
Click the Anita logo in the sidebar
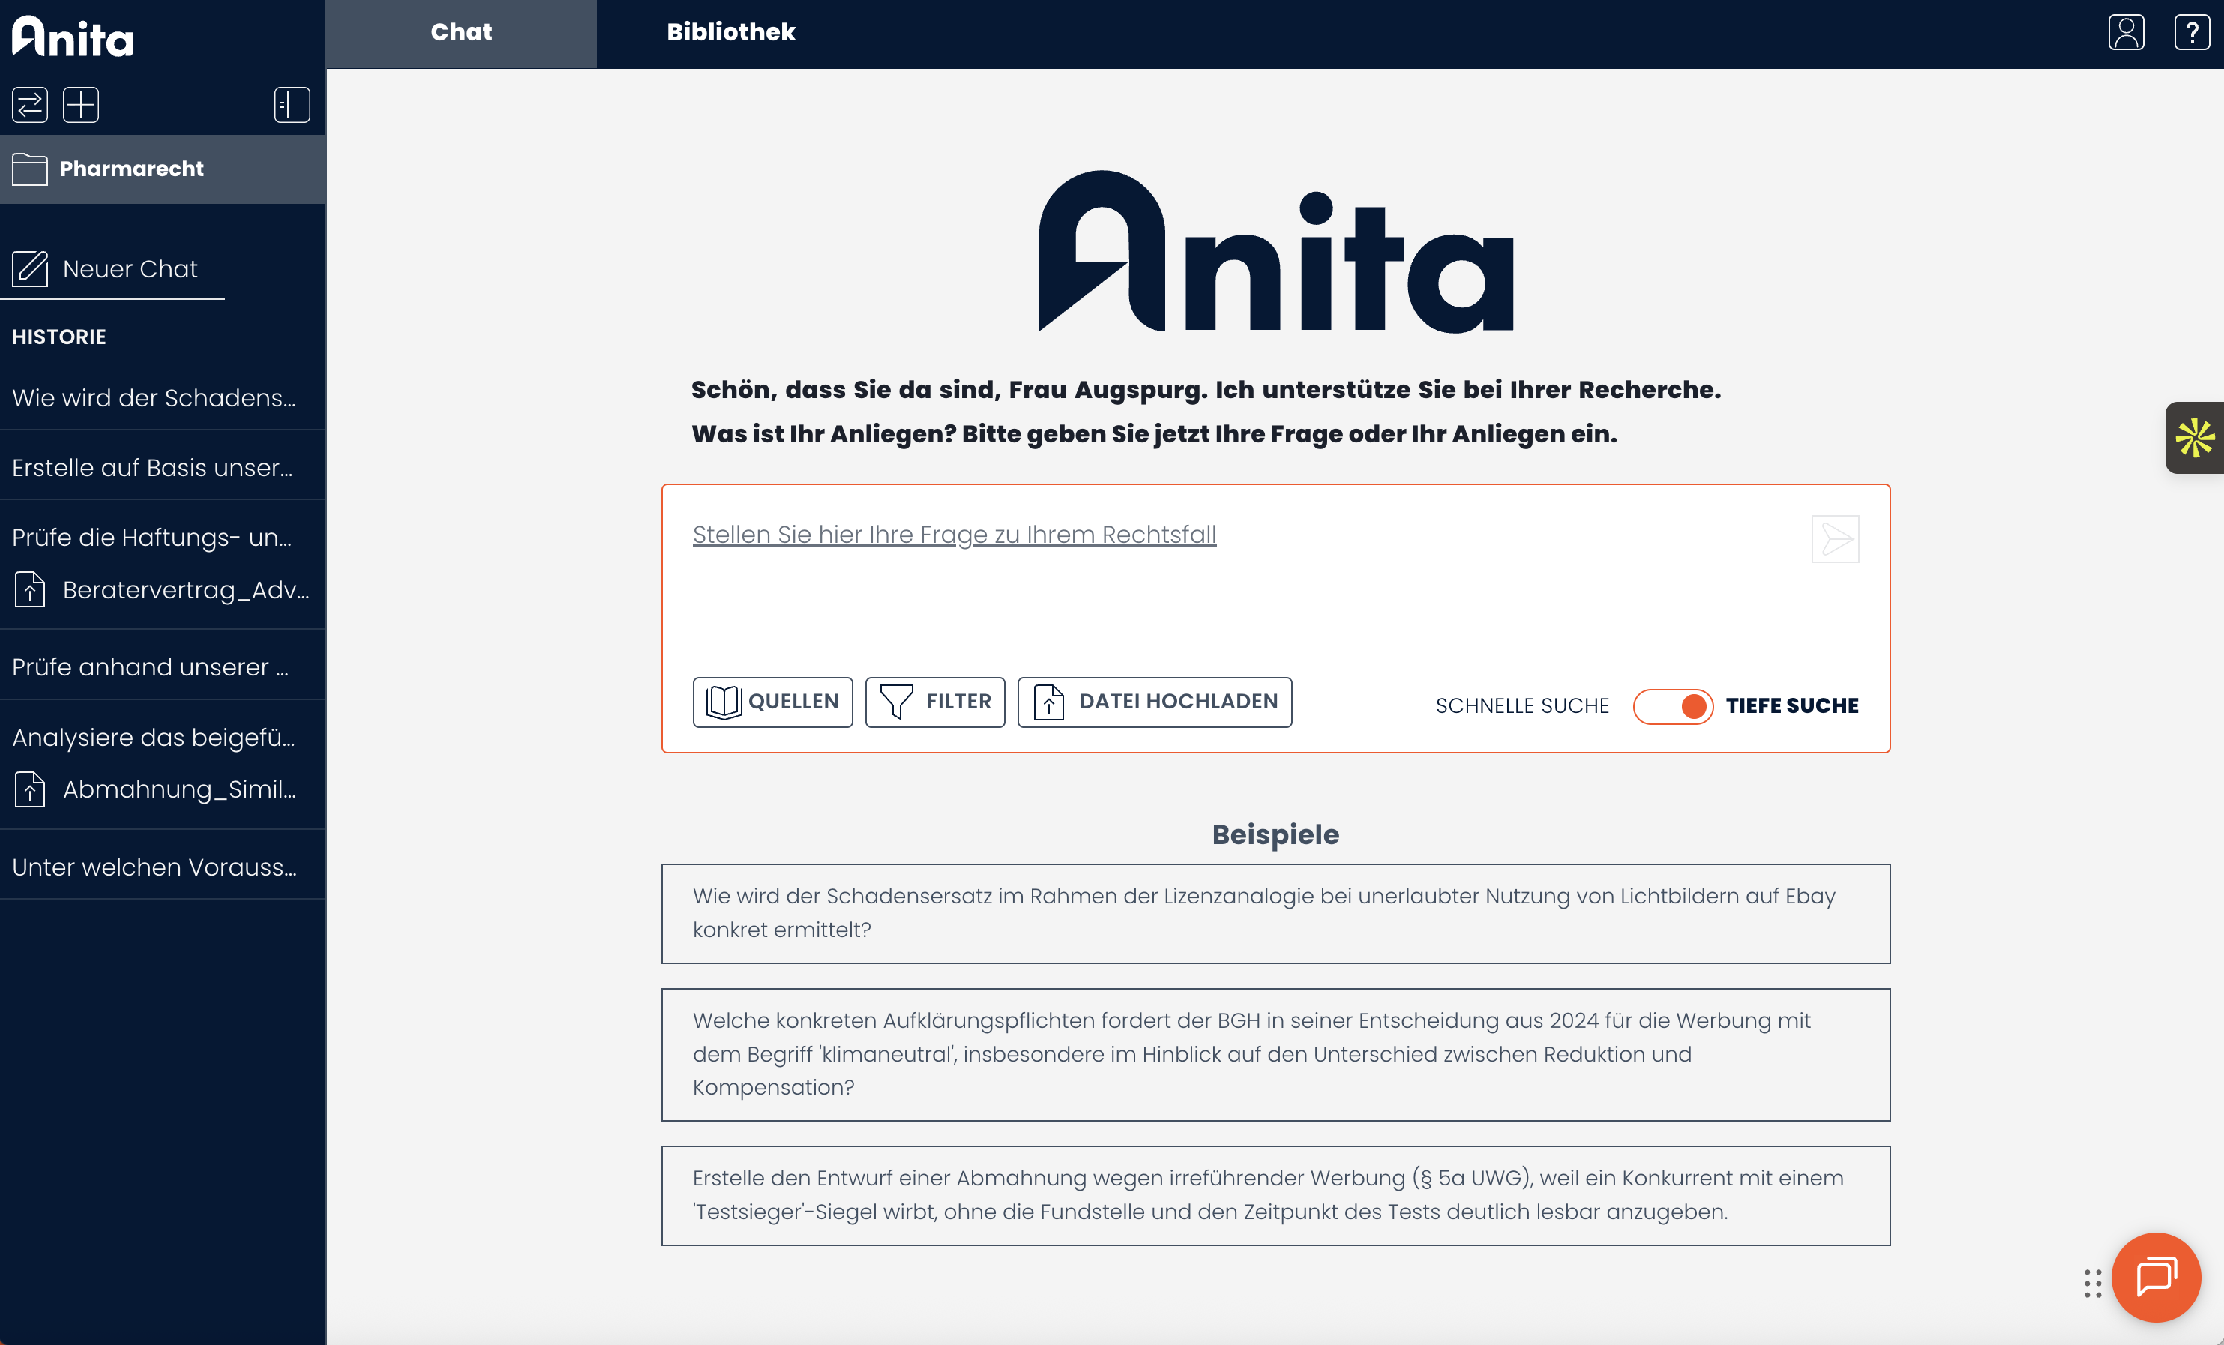pyautogui.click(x=73, y=36)
